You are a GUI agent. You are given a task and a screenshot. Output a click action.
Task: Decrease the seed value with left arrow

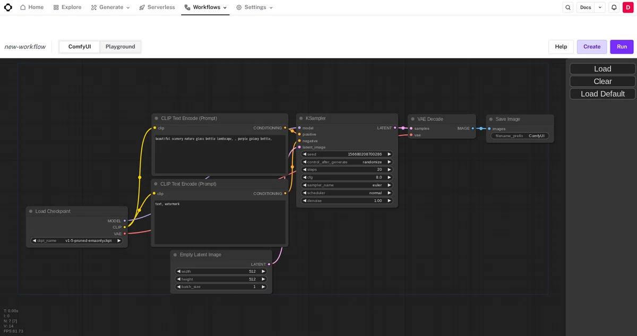pyautogui.click(x=305, y=154)
